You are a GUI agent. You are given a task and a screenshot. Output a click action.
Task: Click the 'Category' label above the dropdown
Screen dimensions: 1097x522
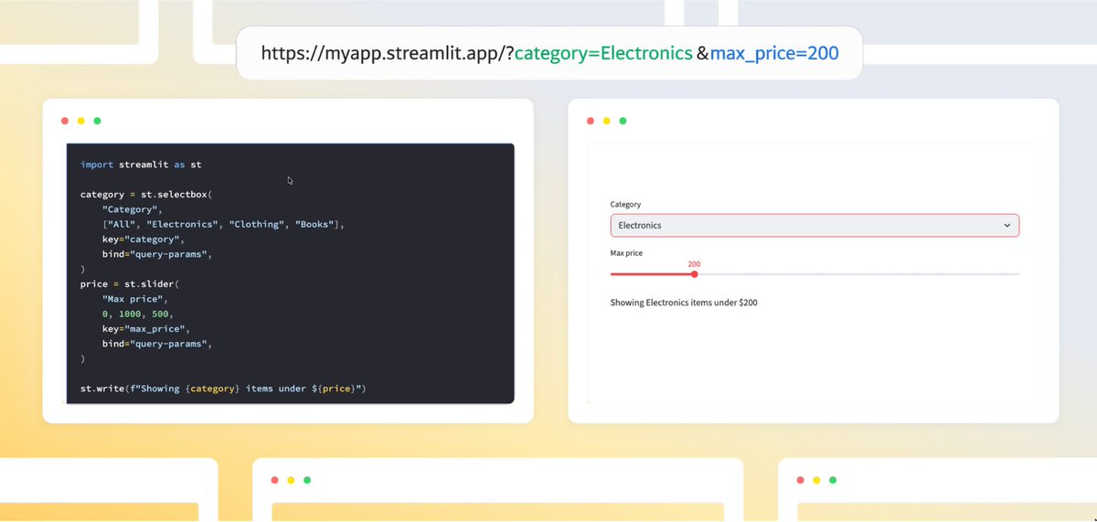625,205
